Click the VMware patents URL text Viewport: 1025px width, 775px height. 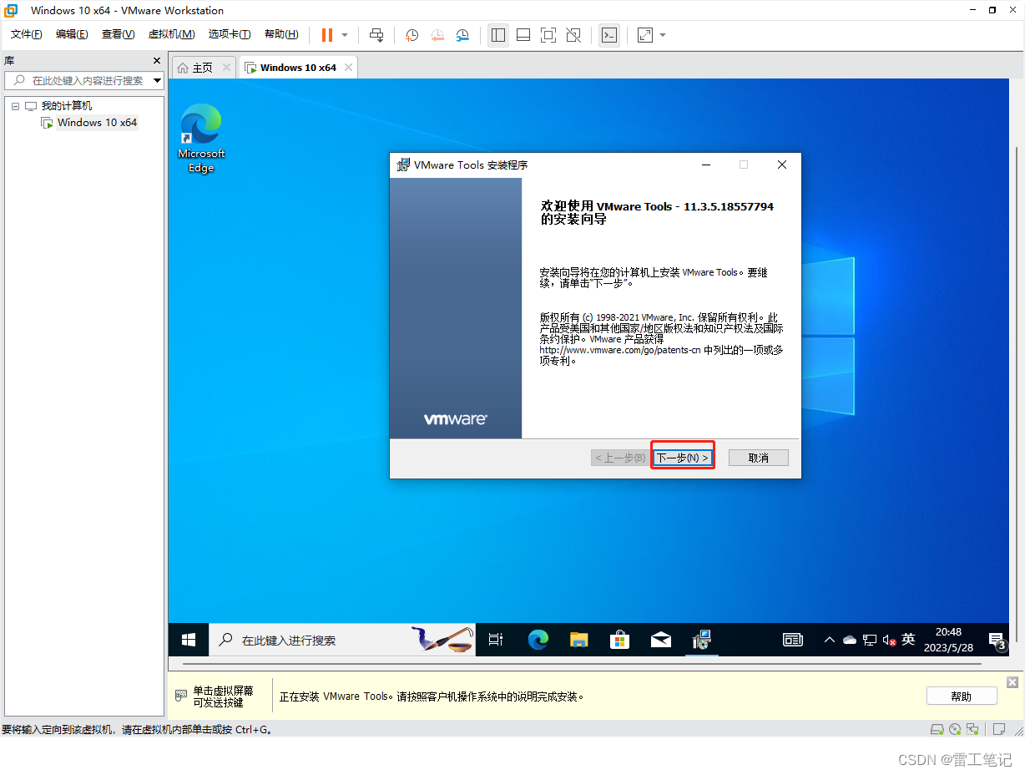[620, 351]
